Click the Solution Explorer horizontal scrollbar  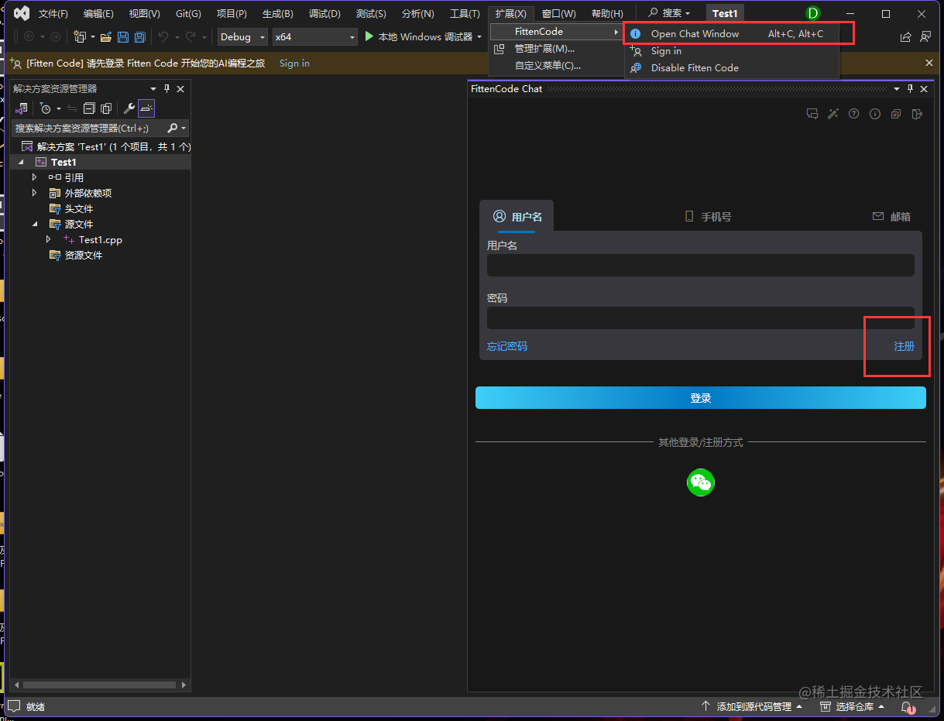[100, 685]
